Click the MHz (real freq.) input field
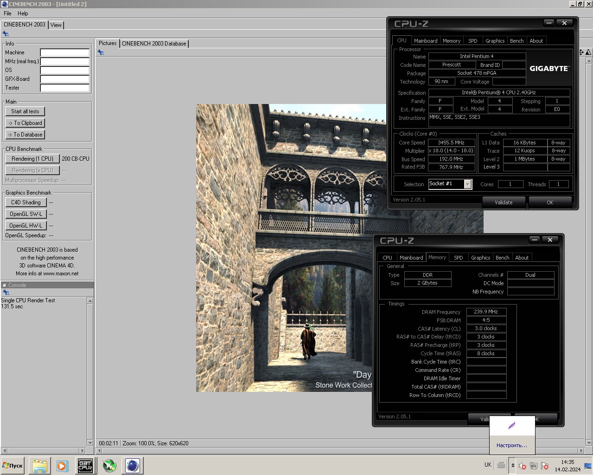Screen dimensions: 593x475 pos(64,61)
